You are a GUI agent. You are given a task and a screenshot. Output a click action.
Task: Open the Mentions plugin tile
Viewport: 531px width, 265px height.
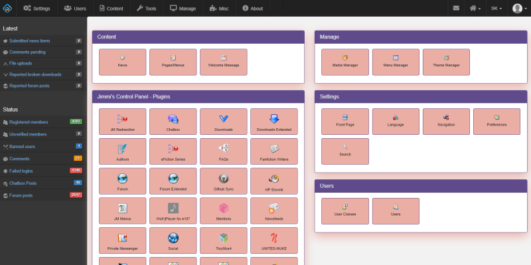coord(224,211)
